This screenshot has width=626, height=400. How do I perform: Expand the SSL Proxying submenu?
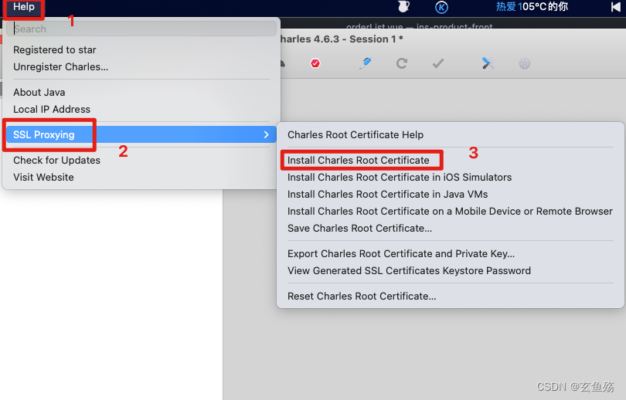(x=141, y=135)
